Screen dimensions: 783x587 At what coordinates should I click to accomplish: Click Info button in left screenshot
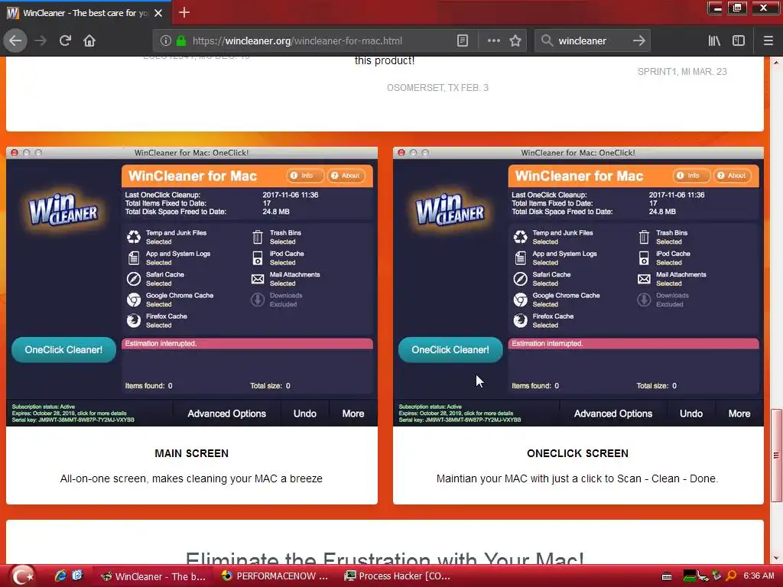(304, 176)
